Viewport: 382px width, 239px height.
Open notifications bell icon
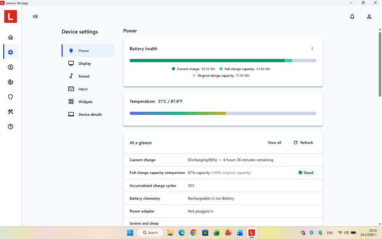pos(352,16)
